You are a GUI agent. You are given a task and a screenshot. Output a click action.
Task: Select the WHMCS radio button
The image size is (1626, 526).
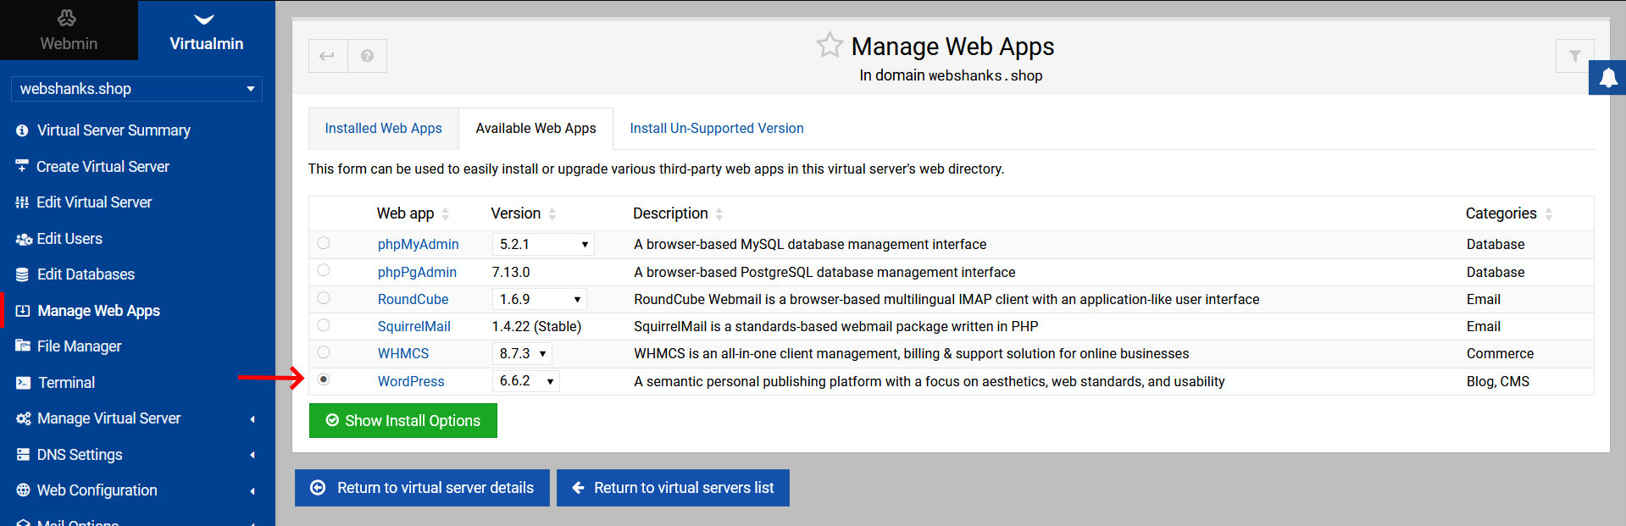324,352
